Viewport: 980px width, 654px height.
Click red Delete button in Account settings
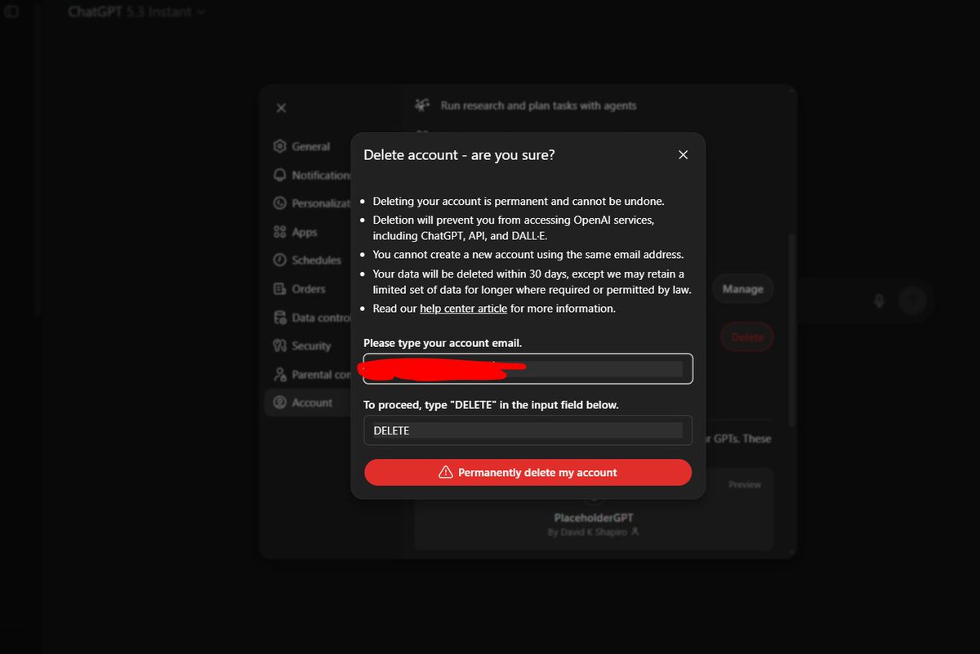(x=747, y=337)
